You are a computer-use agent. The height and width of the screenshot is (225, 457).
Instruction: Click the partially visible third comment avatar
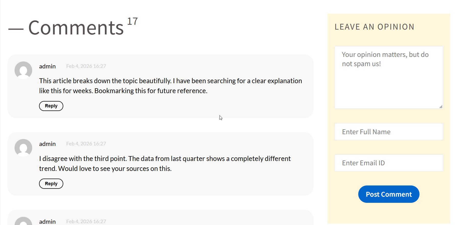tap(23, 222)
